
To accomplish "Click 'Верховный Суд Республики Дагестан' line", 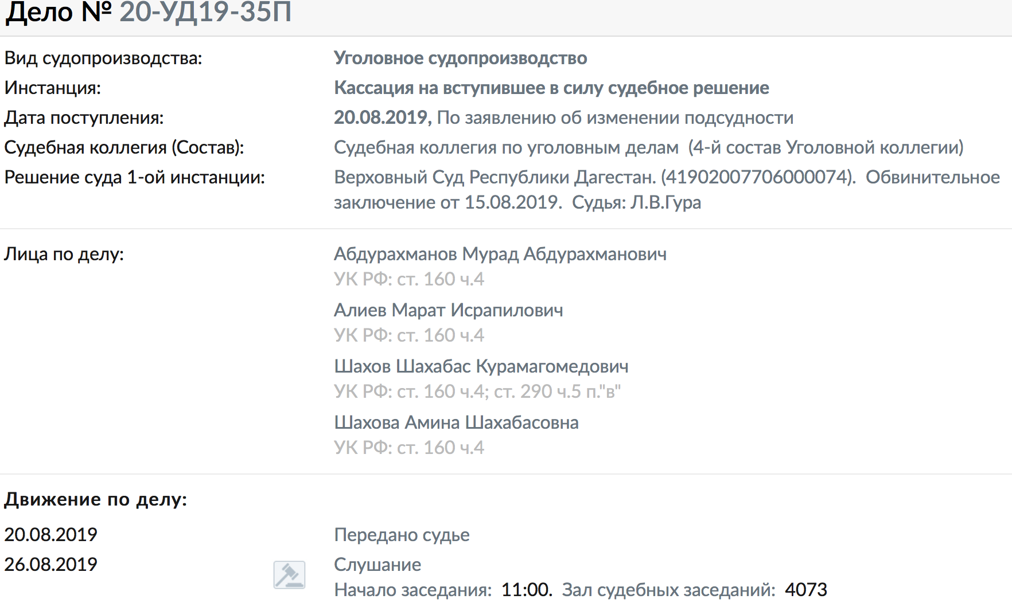I will [x=667, y=177].
